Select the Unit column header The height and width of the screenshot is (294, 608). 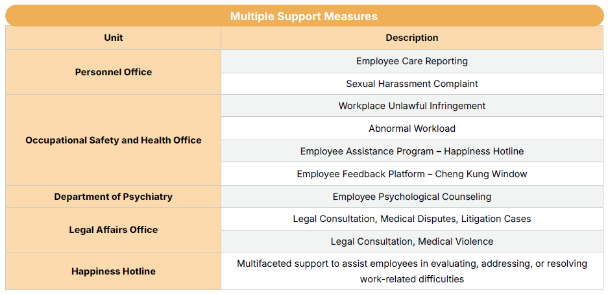tap(114, 38)
